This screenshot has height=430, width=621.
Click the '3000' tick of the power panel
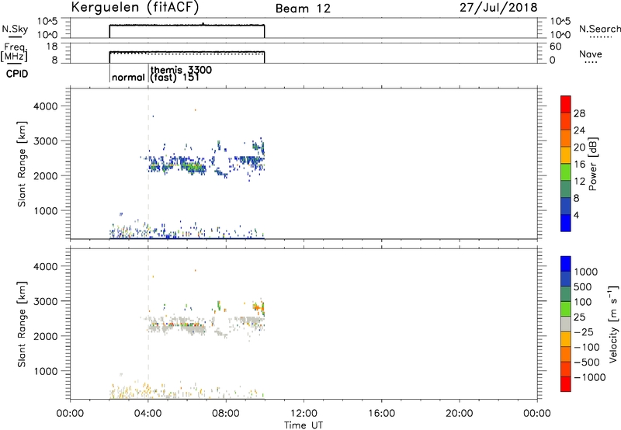coord(46,141)
